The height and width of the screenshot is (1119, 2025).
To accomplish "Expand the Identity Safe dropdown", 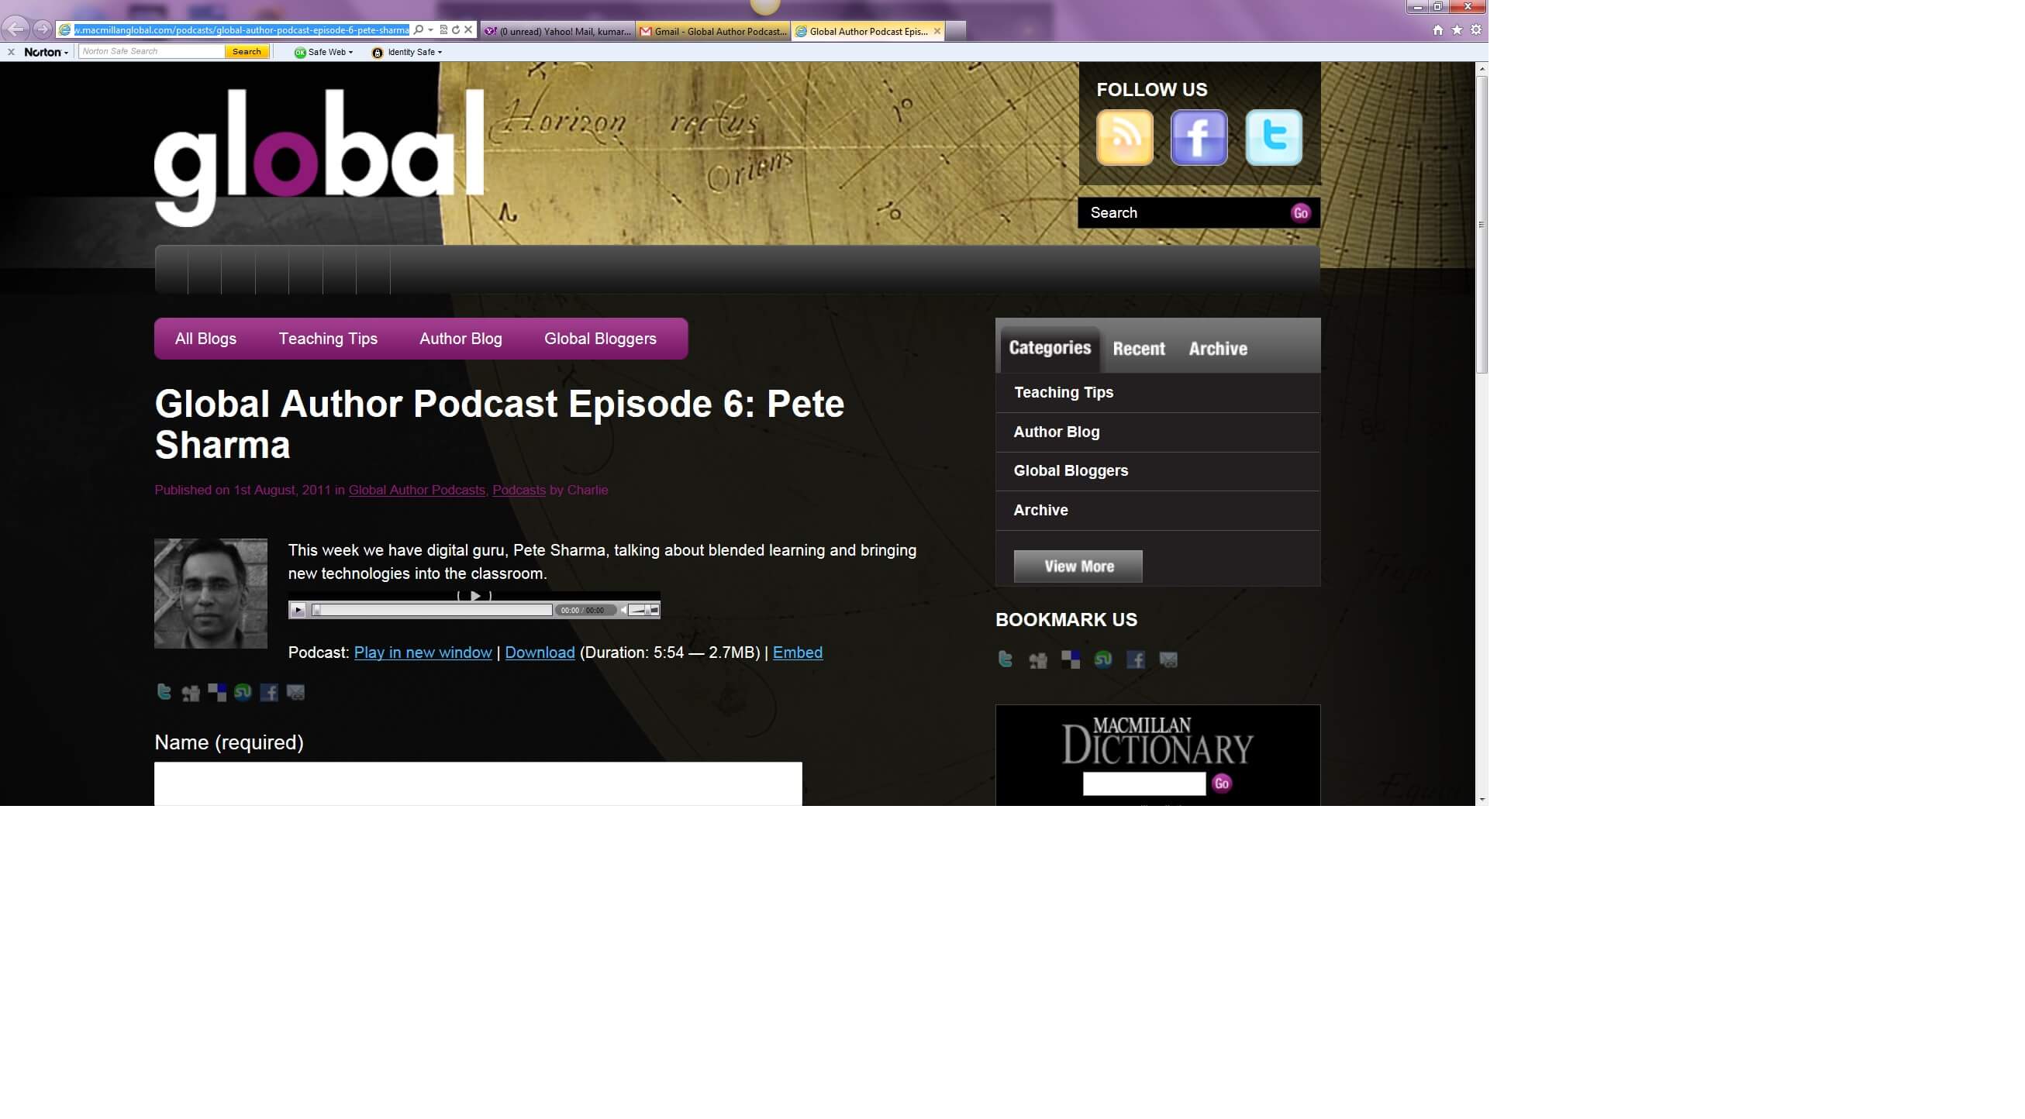I will [x=408, y=52].
